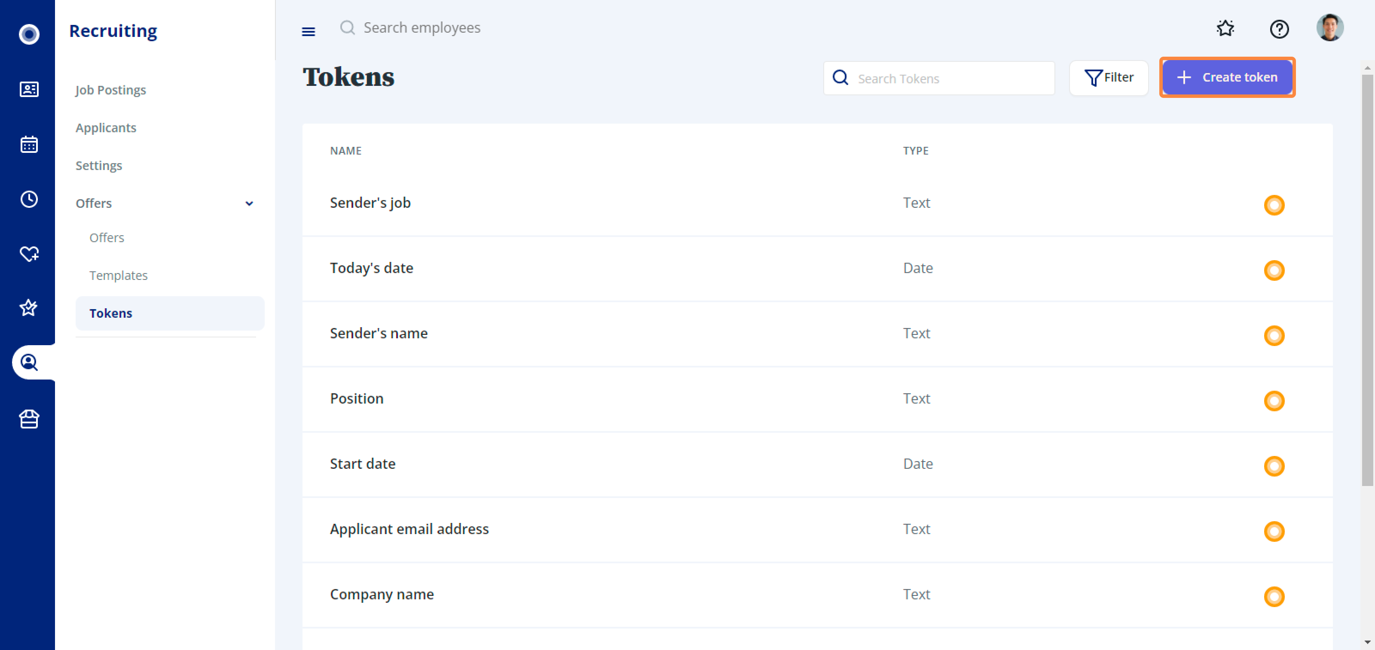Click orange circle for Sender's job row
Image resolution: width=1375 pixels, height=650 pixels.
click(x=1274, y=205)
